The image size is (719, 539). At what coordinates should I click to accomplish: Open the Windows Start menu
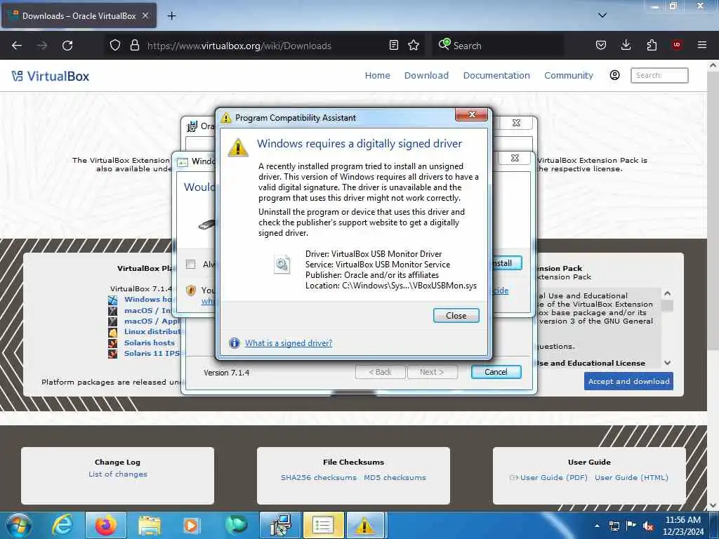coord(19,525)
